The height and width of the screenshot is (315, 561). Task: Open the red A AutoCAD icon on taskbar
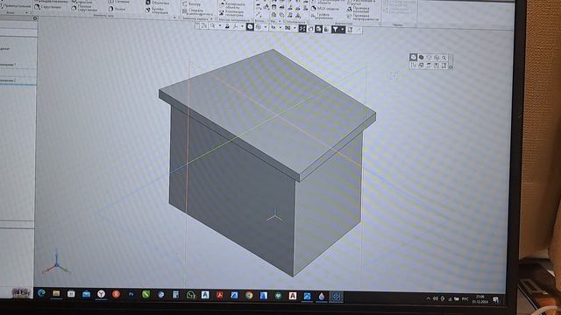[293, 296]
